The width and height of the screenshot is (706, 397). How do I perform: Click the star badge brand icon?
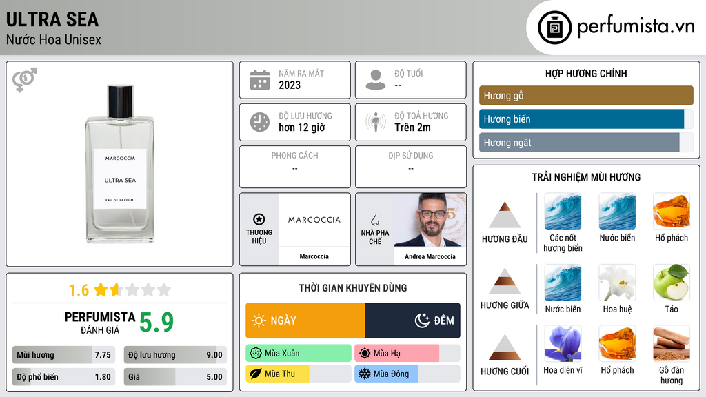(x=259, y=219)
